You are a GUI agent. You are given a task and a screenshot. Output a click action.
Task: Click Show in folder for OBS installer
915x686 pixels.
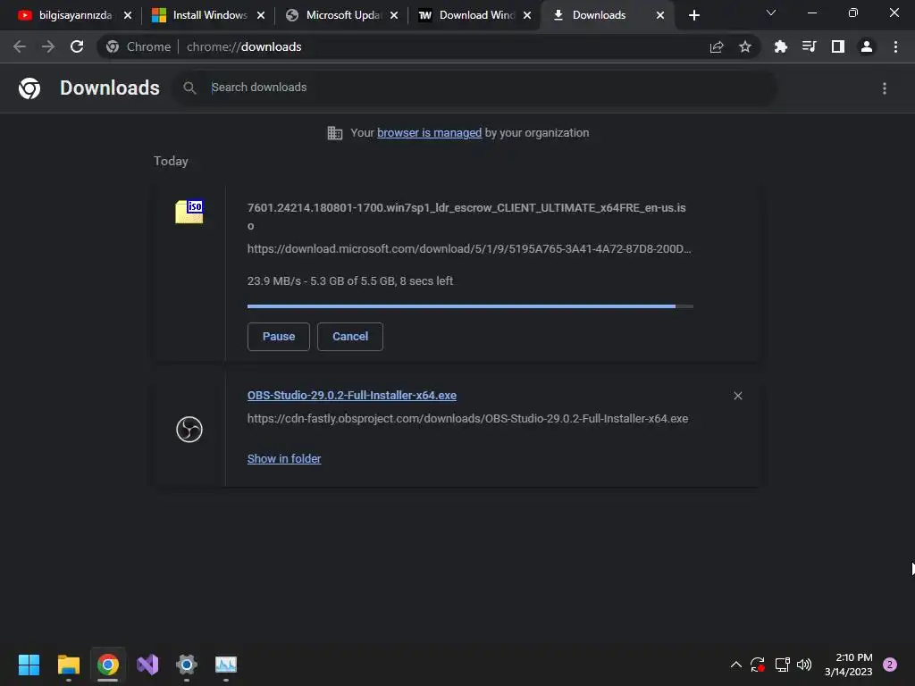tap(284, 458)
